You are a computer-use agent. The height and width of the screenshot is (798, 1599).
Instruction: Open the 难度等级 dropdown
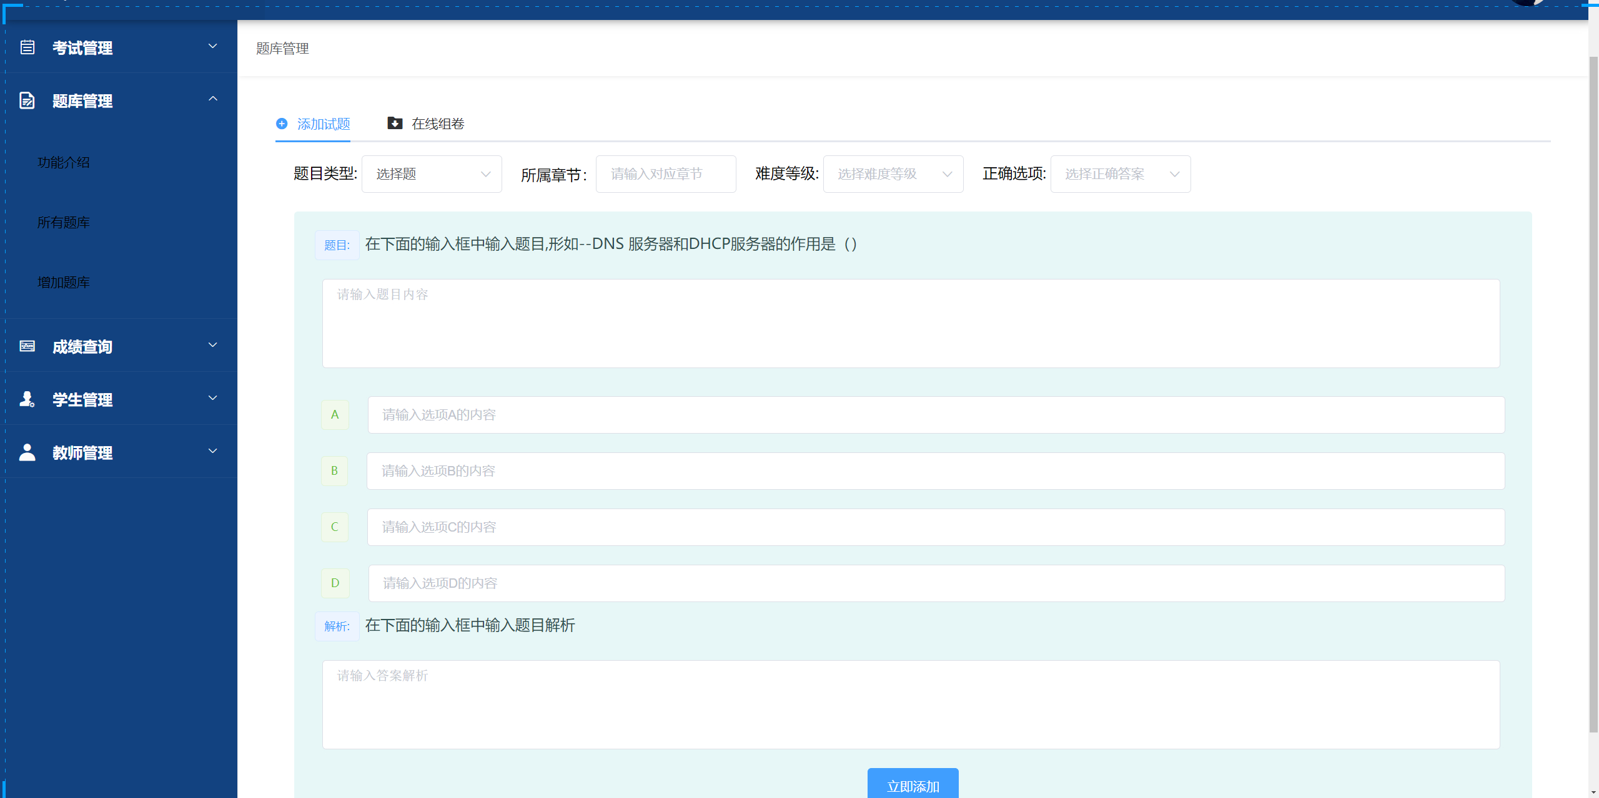click(893, 174)
